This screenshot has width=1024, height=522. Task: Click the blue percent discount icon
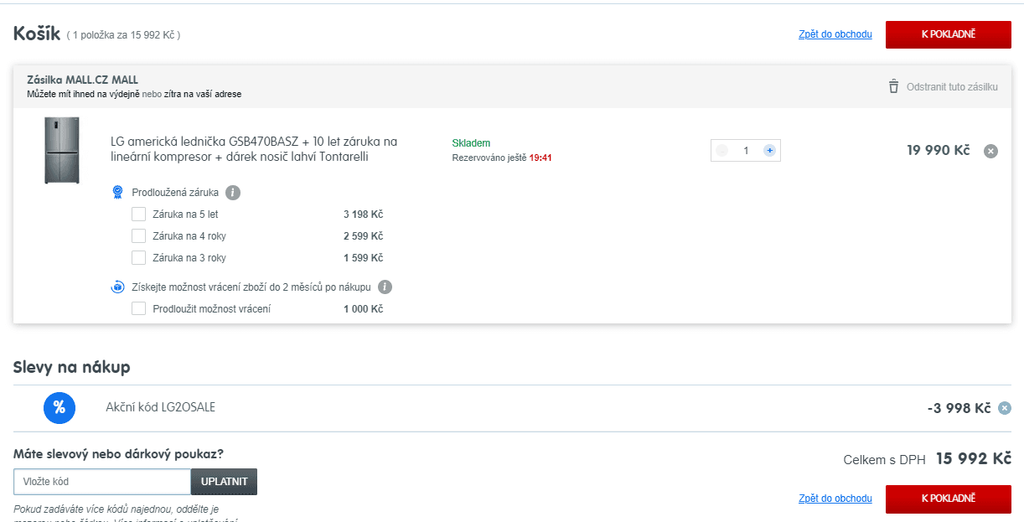tap(59, 408)
